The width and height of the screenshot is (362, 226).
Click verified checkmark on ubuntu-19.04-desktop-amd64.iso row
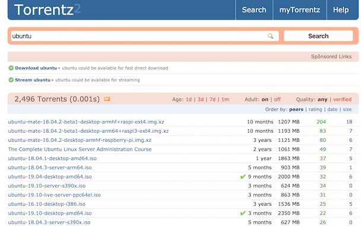point(243,177)
